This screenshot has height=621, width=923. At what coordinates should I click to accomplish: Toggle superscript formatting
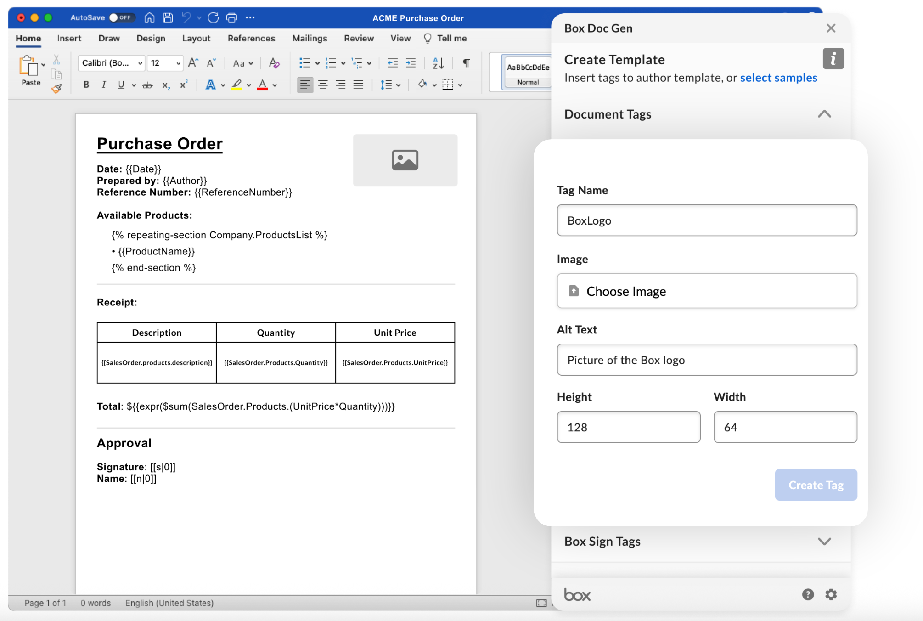pyautogui.click(x=184, y=85)
